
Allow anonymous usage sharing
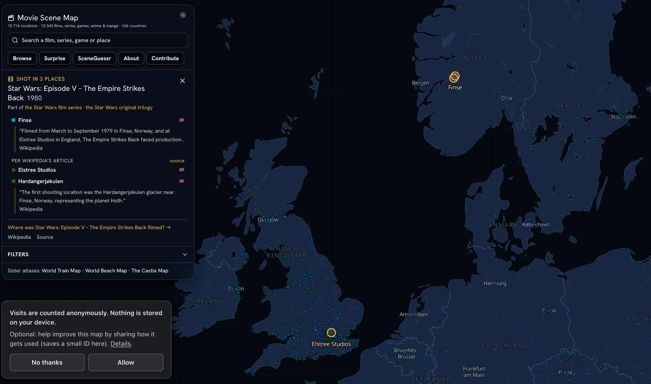point(126,363)
